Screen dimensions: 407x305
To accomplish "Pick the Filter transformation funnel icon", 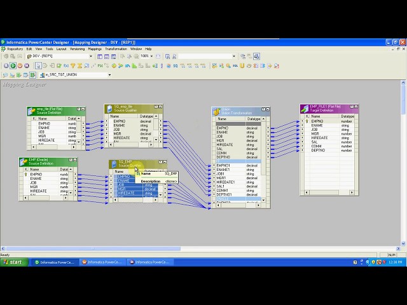I will tap(73, 66).
